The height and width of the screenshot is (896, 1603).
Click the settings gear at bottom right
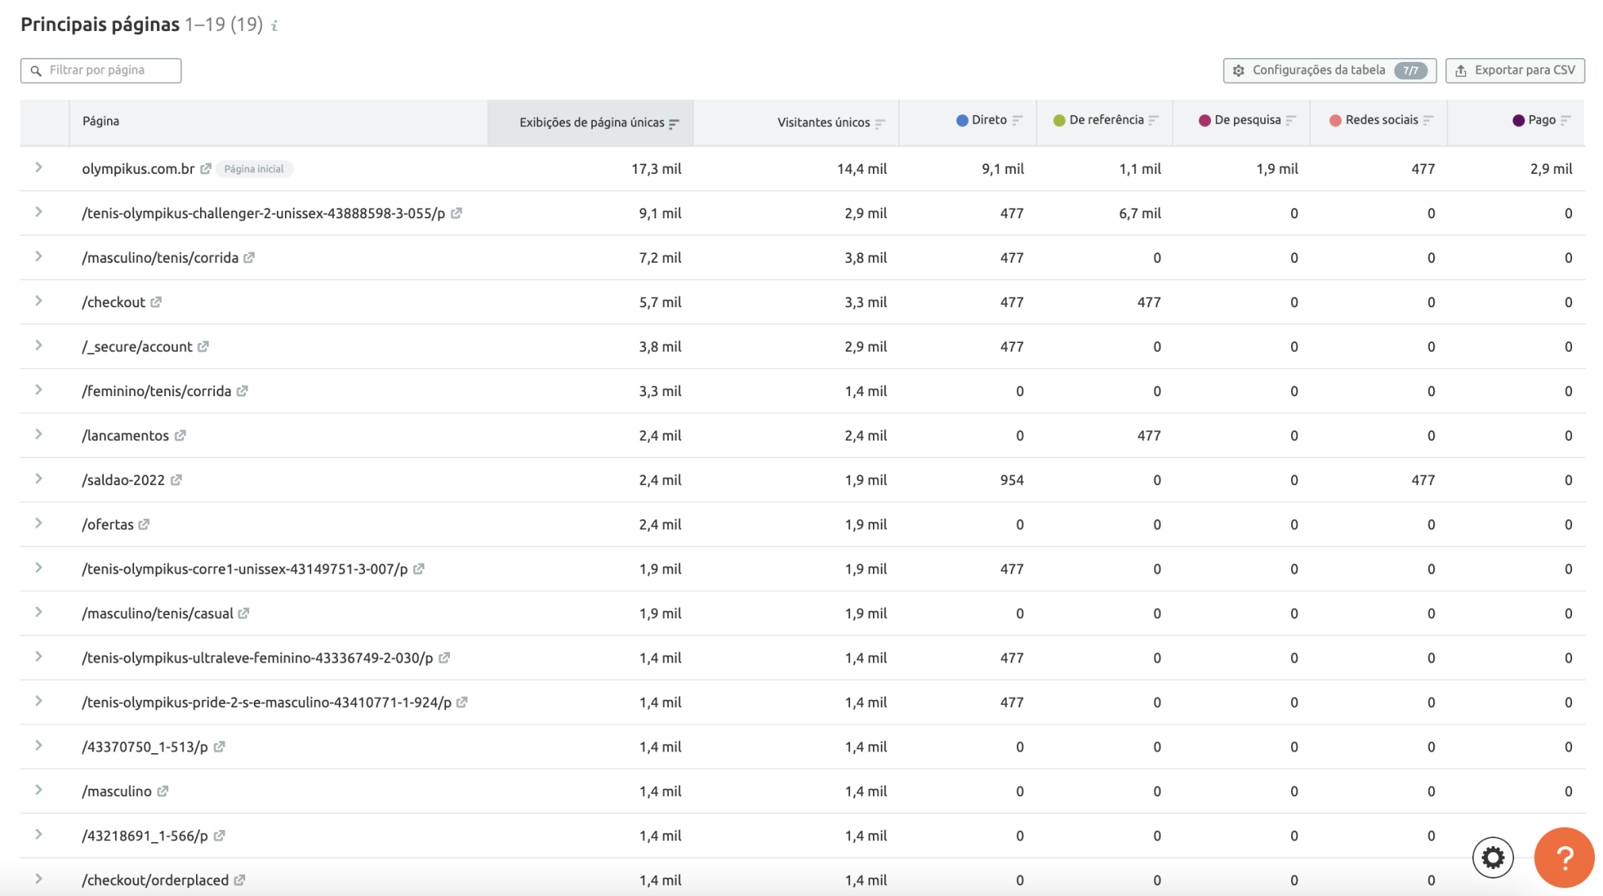click(1493, 857)
